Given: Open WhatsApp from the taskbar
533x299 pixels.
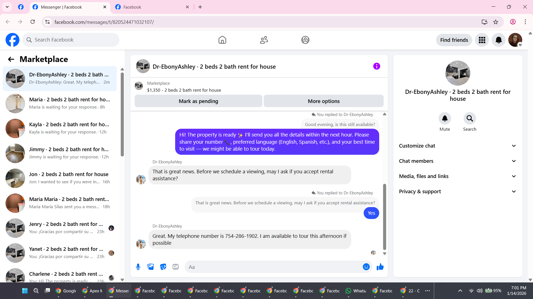Looking at the screenshot, I should click(356, 291).
